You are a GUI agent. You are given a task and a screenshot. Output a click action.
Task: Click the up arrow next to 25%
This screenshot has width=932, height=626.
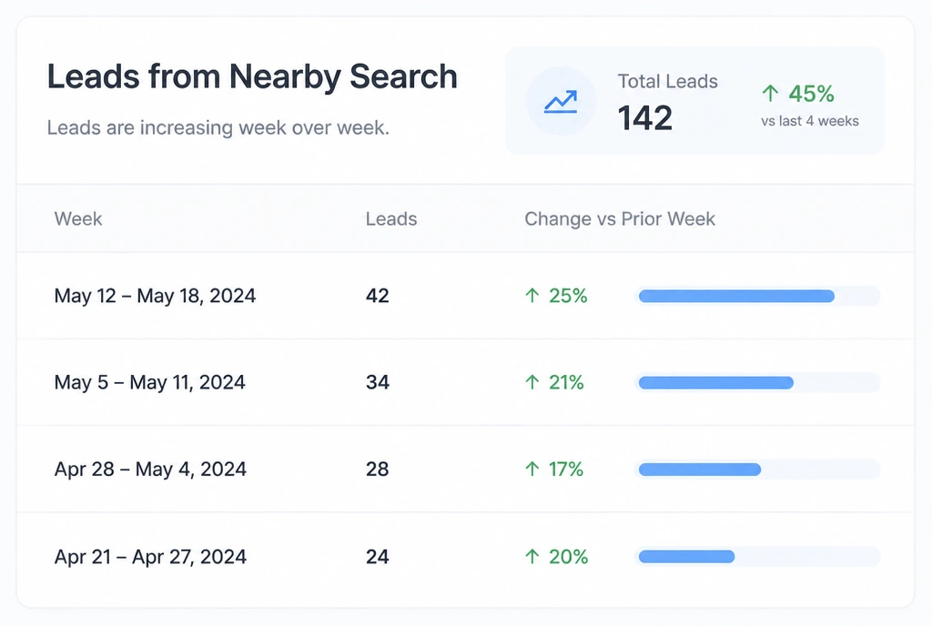click(x=532, y=295)
